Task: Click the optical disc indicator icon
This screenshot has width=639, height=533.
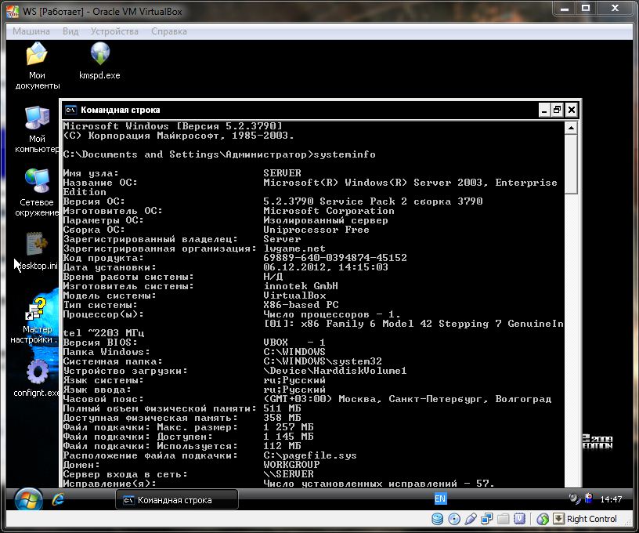Action: pos(454,519)
